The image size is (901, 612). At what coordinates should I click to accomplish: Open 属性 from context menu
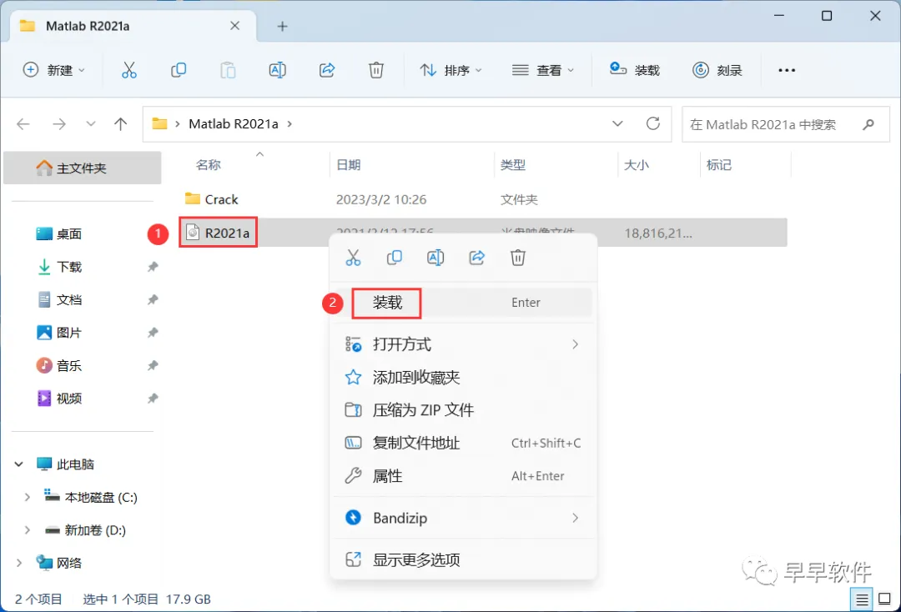tap(462, 476)
